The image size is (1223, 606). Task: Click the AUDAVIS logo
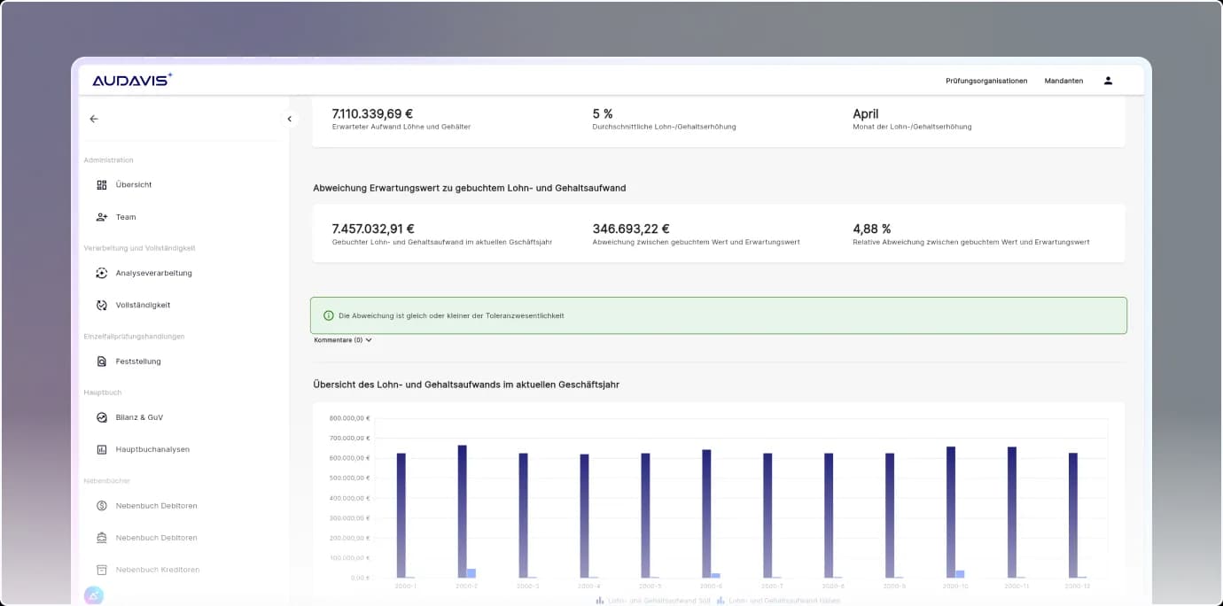tap(132, 81)
